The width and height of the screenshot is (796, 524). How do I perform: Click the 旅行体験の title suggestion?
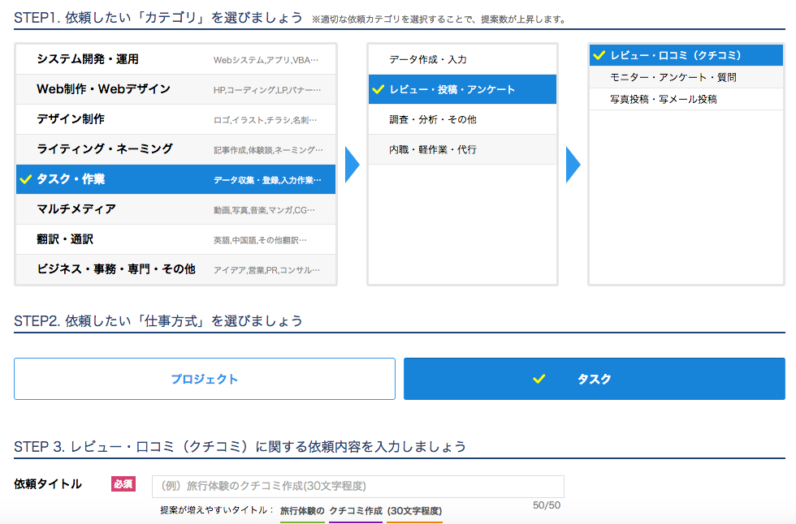click(x=302, y=511)
